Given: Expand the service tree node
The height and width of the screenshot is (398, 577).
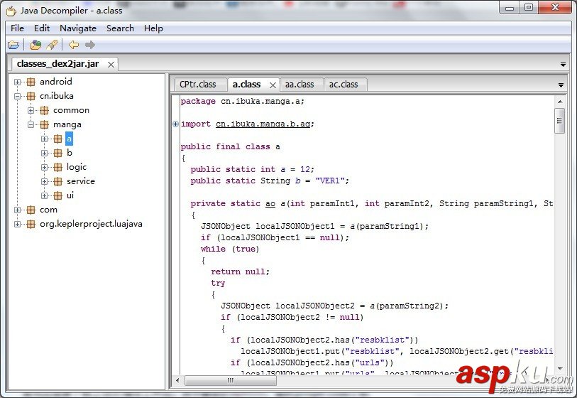Looking at the screenshot, I should (x=44, y=181).
